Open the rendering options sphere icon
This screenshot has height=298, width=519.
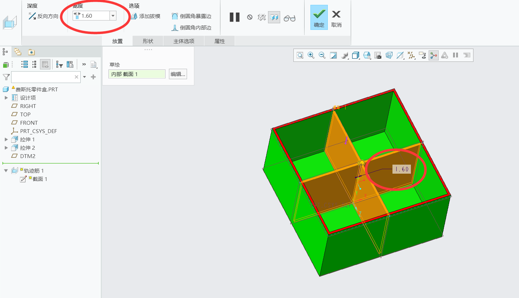tap(344, 55)
